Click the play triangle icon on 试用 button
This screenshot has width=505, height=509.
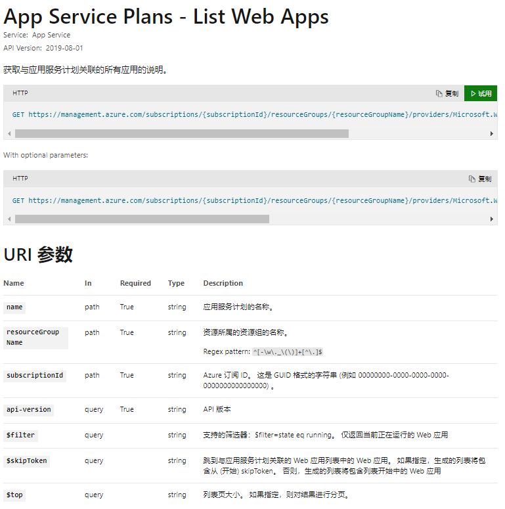pyautogui.click(x=473, y=93)
